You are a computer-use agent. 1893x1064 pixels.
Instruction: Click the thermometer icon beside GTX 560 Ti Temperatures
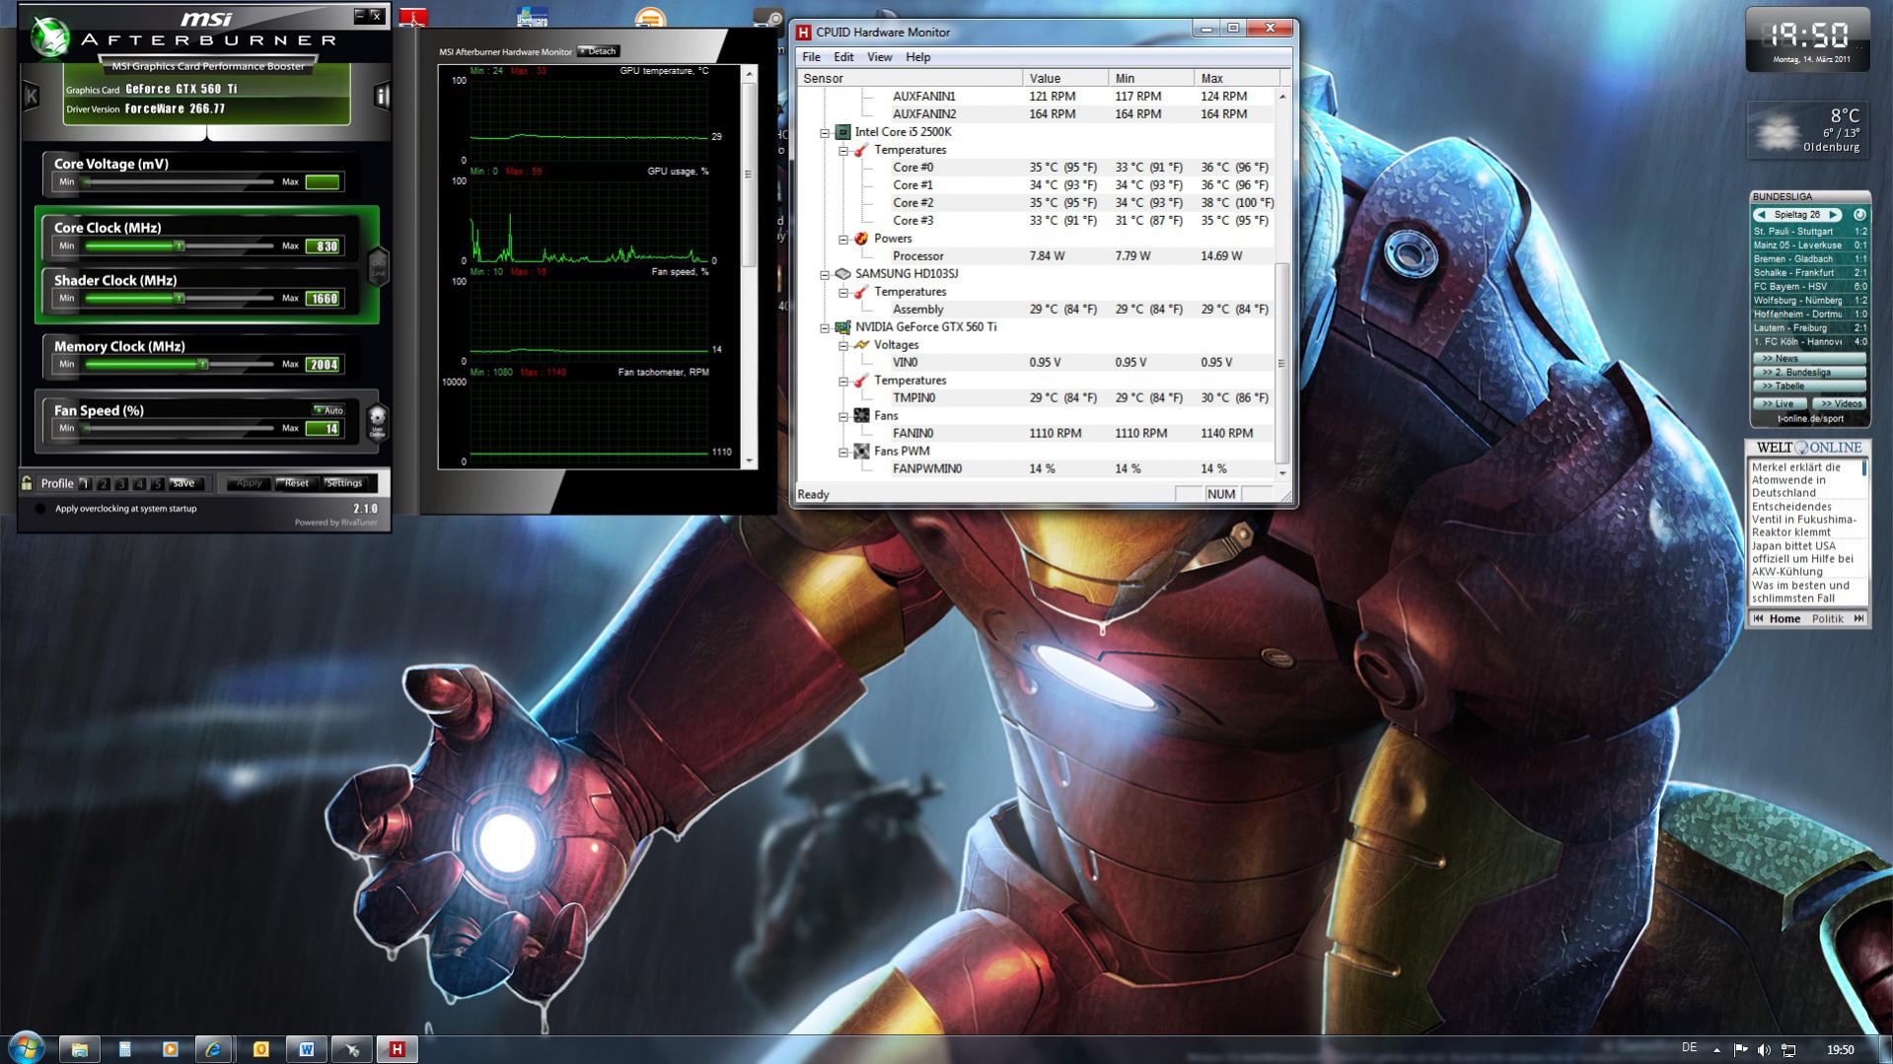point(861,381)
